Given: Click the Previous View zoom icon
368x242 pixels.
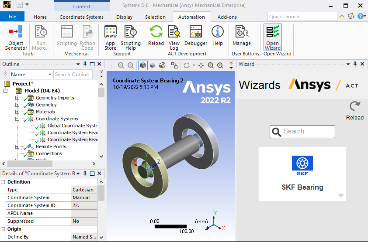Looking at the screenshot, I should pyautogui.click(x=121, y=65).
